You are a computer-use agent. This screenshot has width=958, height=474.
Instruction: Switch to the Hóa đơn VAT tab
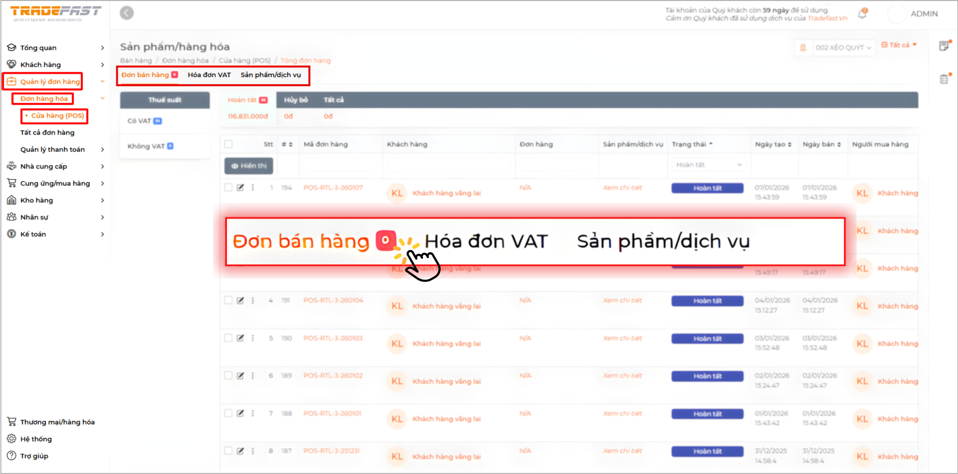pyautogui.click(x=209, y=75)
